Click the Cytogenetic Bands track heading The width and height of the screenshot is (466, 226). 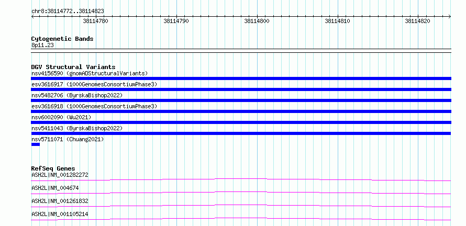(62, 39)
